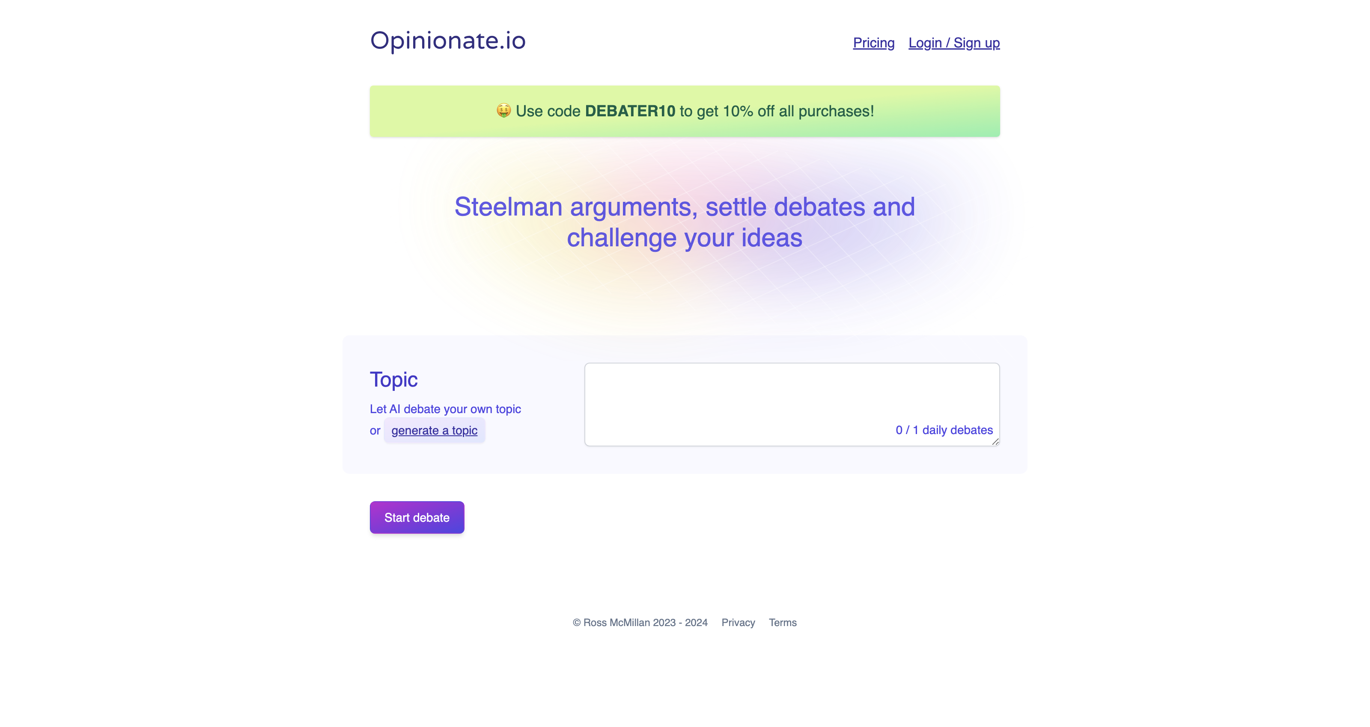
Task: Click the 10% off purchases text in the banner
Action: click(x=777, y=111)
